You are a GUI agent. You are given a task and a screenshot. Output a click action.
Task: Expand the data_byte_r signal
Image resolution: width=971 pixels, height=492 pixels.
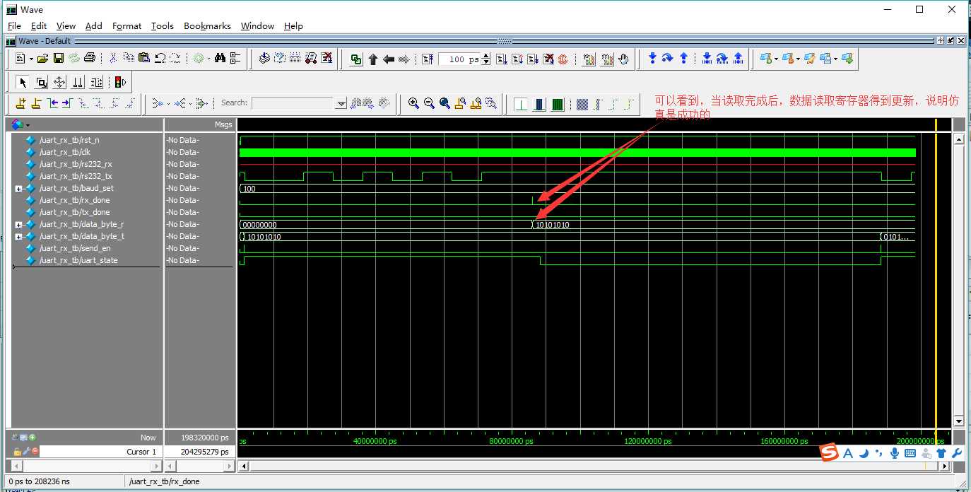[x=19, y=225]
